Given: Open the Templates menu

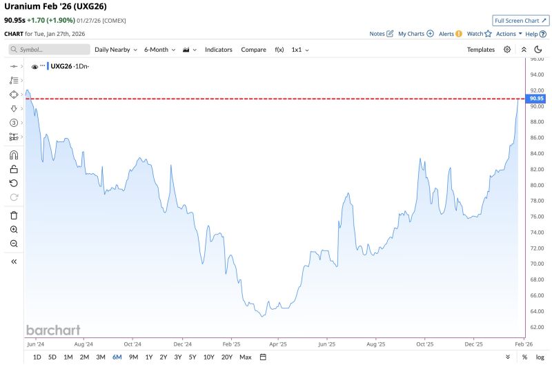Looking at the screenshot, I should tap(480, 50).
